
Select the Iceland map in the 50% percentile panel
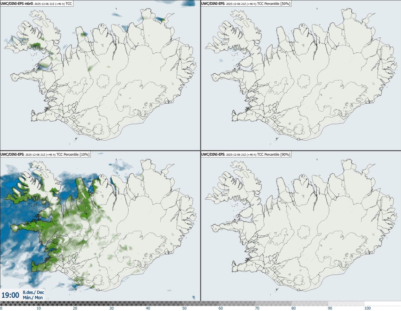pos(301,75)
